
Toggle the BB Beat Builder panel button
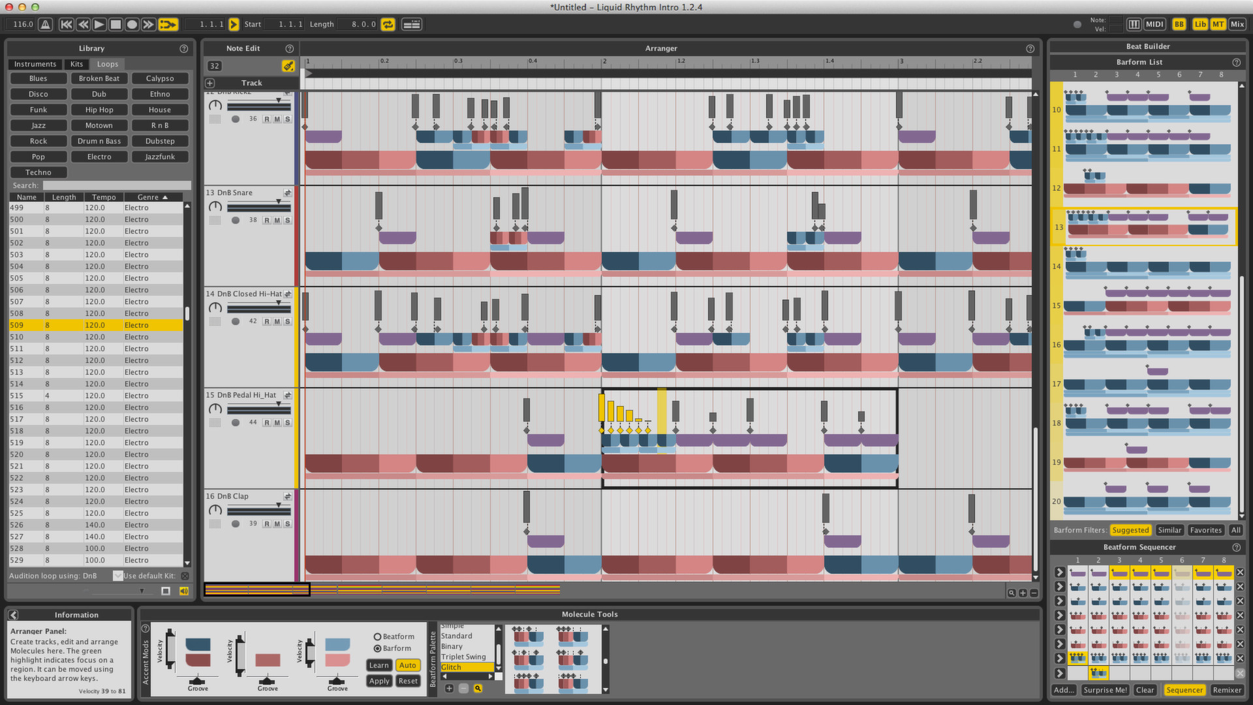pyautogui.click(x=1179, y=23)
